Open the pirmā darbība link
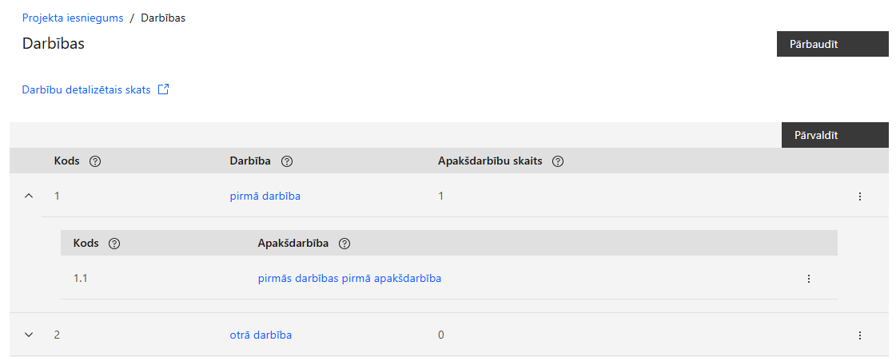The height and width of the screenshot is (361, 896). coord(265,196)
